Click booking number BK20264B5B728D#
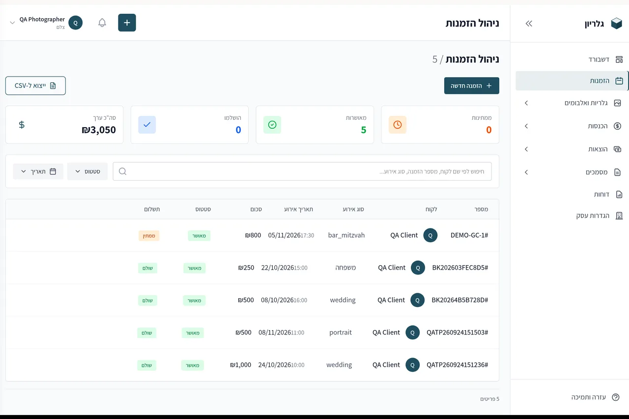The height and width of the screenshot is (419, 629). 460,300
